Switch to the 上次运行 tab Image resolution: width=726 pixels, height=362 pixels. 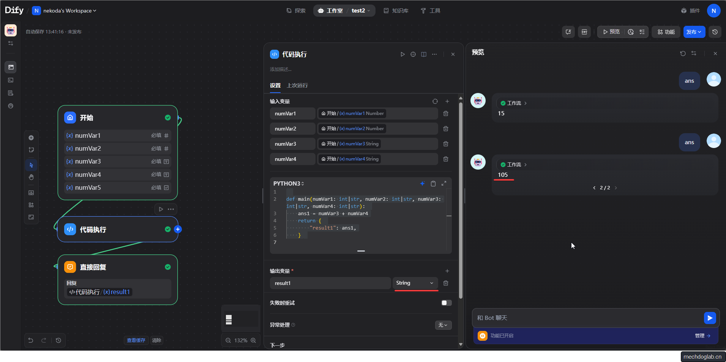[x=297, y=86]
